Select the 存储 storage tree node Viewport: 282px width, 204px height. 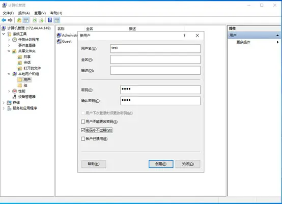click(16, 102)
